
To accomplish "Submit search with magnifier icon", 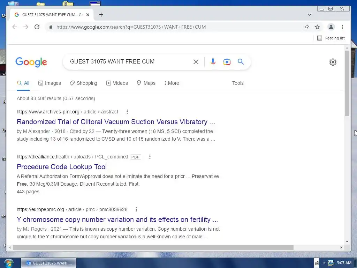I will [241, 62].
